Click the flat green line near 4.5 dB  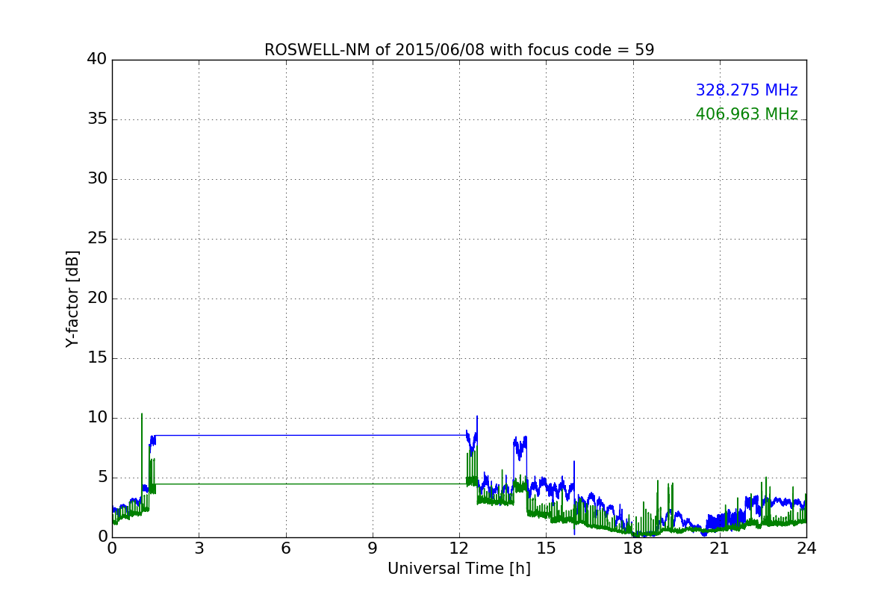[x=310, y=484]
